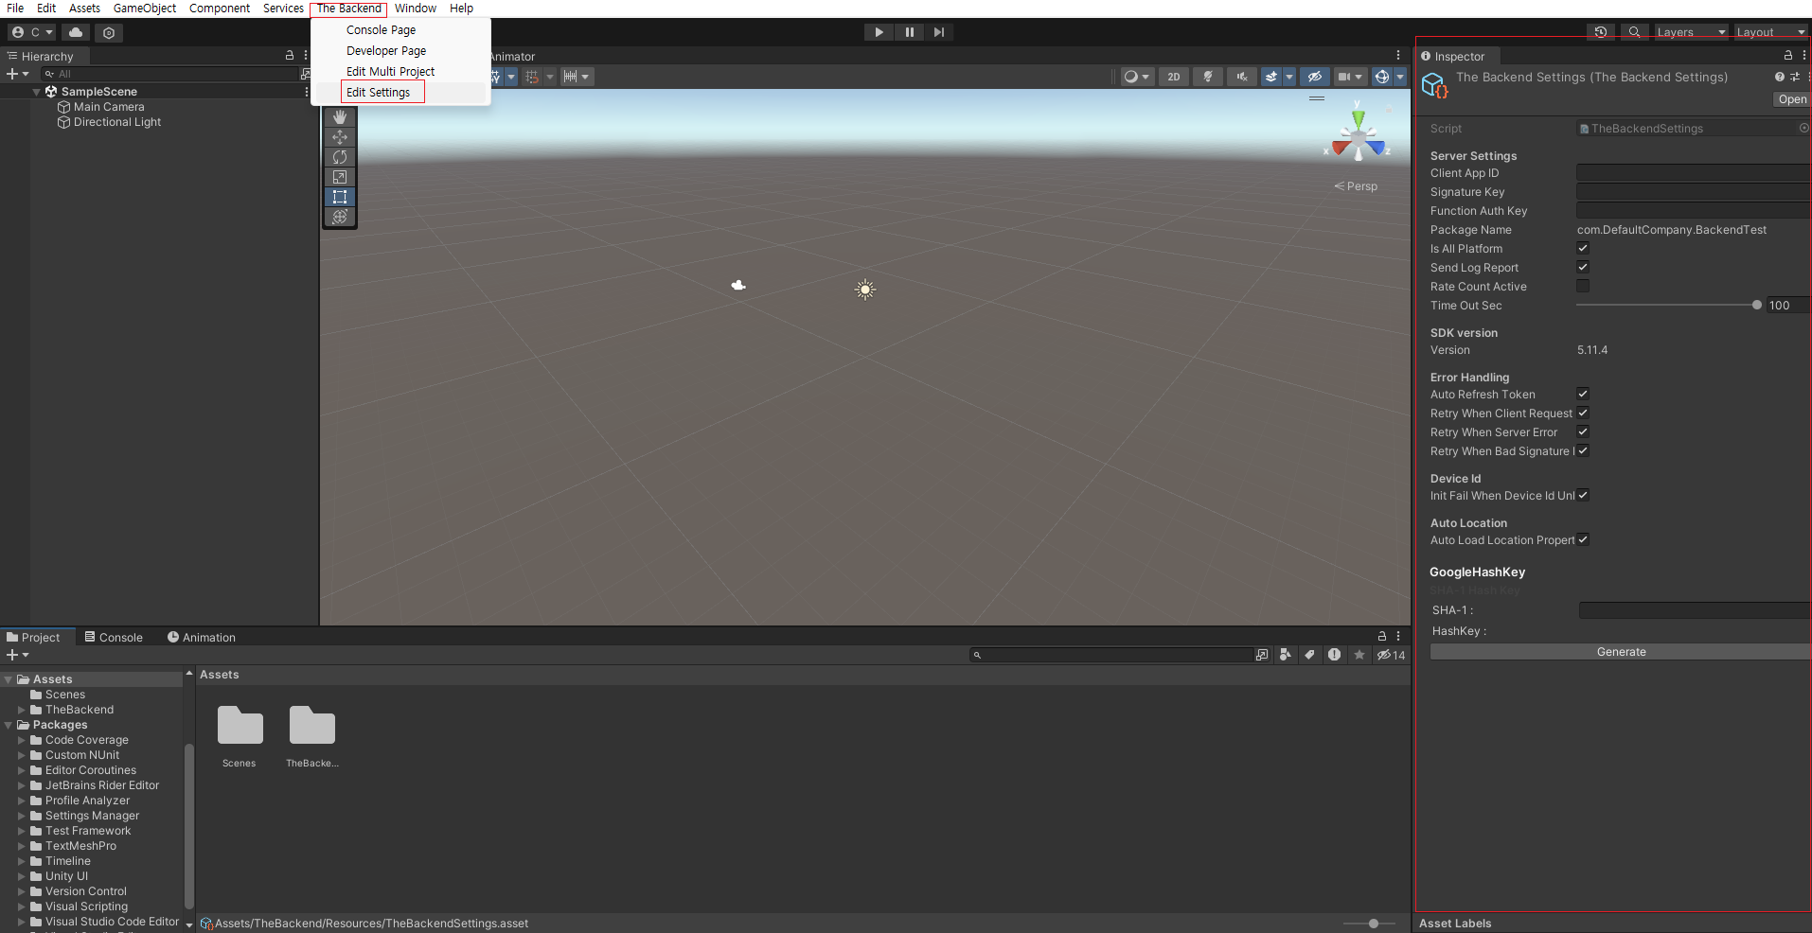This screenshot has width=1812, height=933.
Task: Collapse SampleScene in Hierarchy
Action: coord(37,92)
